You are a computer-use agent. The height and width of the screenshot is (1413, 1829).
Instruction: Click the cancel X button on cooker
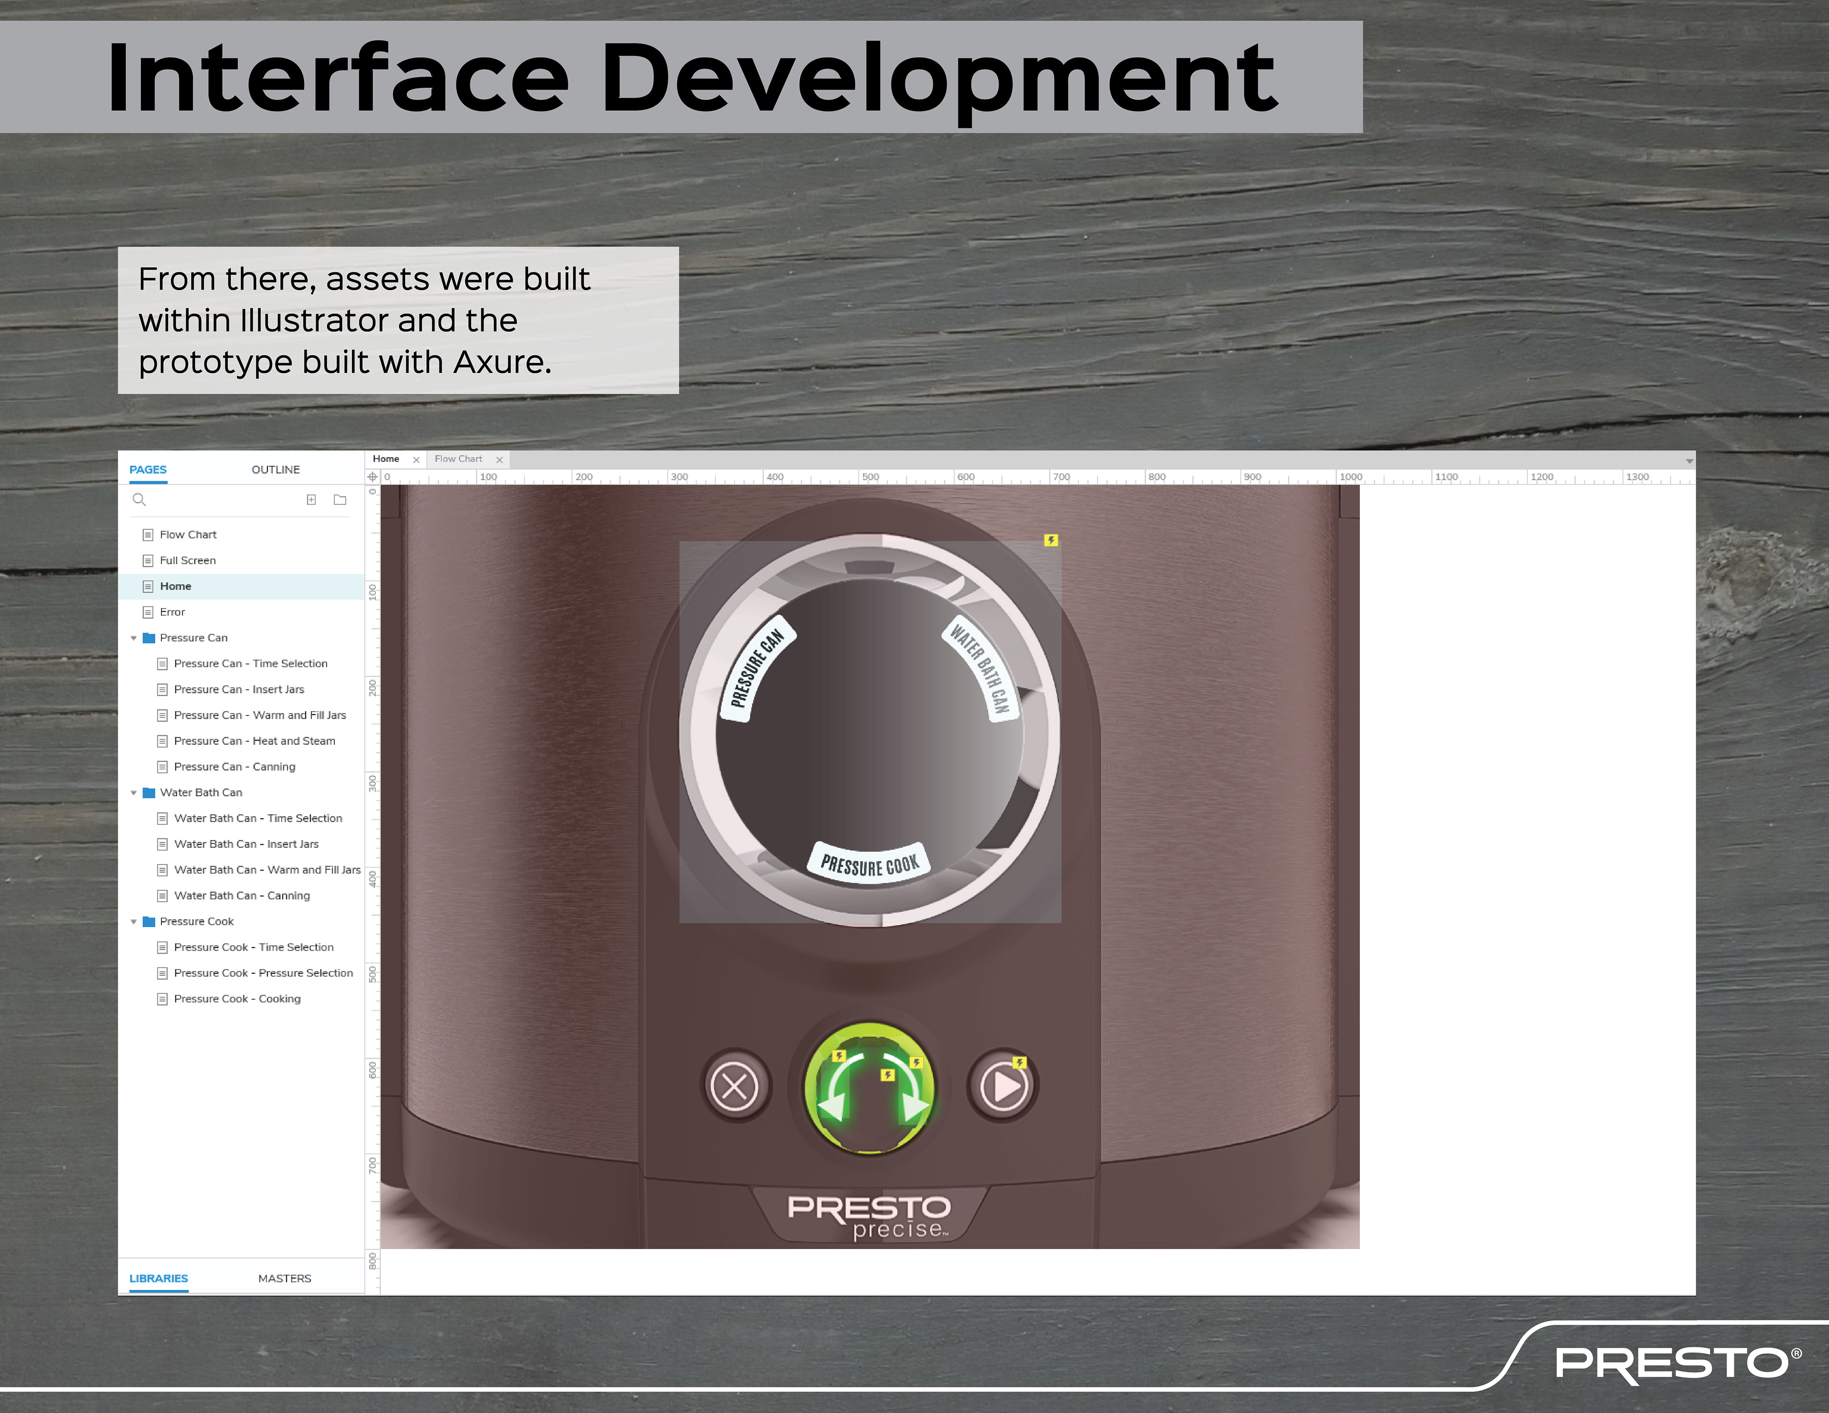pos(734,1086)
